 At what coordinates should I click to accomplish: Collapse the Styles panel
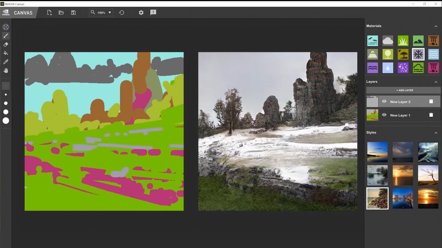(436, 133)
